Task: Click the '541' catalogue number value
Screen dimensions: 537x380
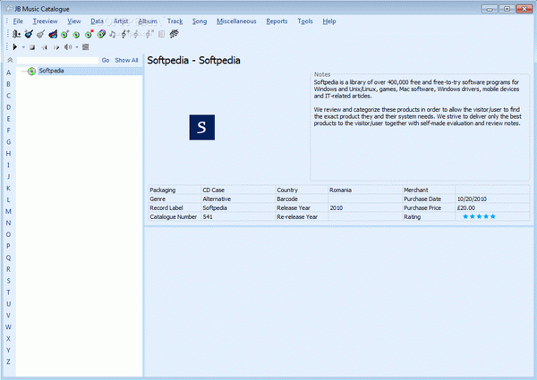Action: [208, 217]
